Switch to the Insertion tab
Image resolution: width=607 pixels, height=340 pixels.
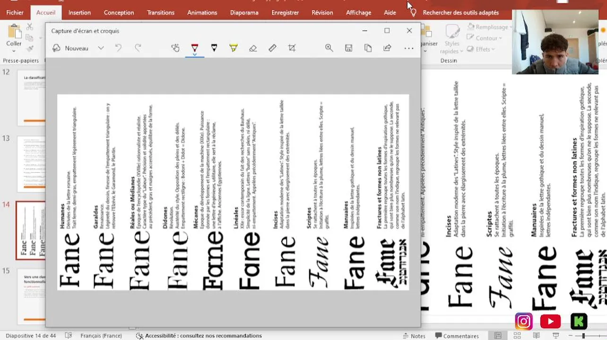point(79,13)
